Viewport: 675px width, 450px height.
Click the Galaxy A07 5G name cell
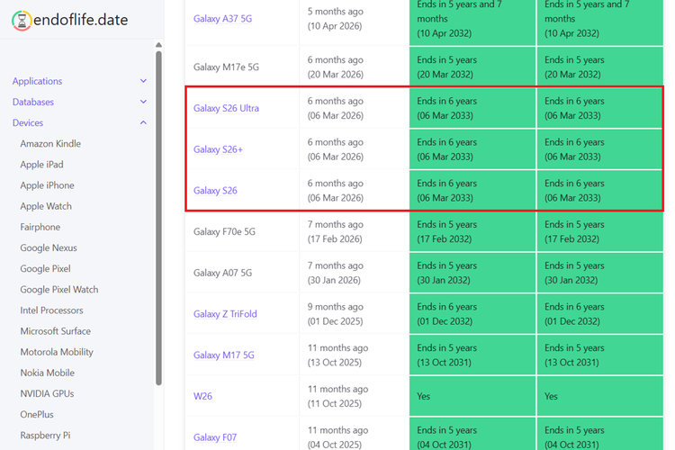242,273
